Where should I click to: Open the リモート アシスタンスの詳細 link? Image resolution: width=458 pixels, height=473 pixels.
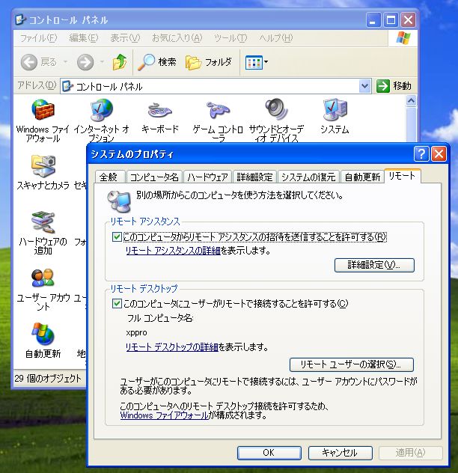coord(173,251)
